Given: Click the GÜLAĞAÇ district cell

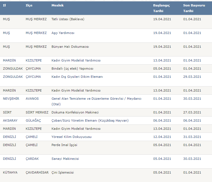Looking at the screenshot, I should tap(33, 120).
